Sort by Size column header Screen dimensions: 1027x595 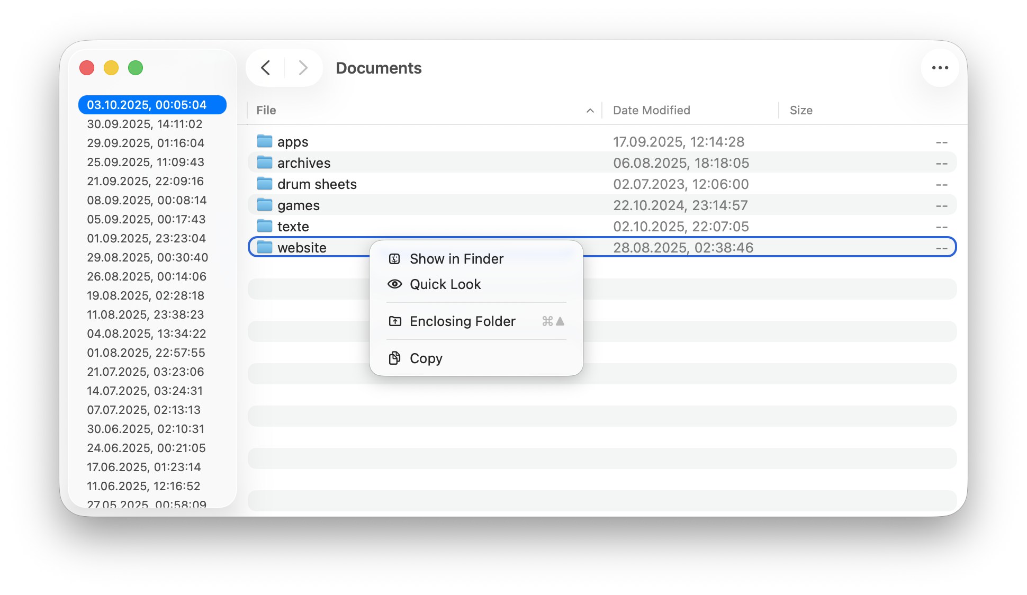coord(800,111)
